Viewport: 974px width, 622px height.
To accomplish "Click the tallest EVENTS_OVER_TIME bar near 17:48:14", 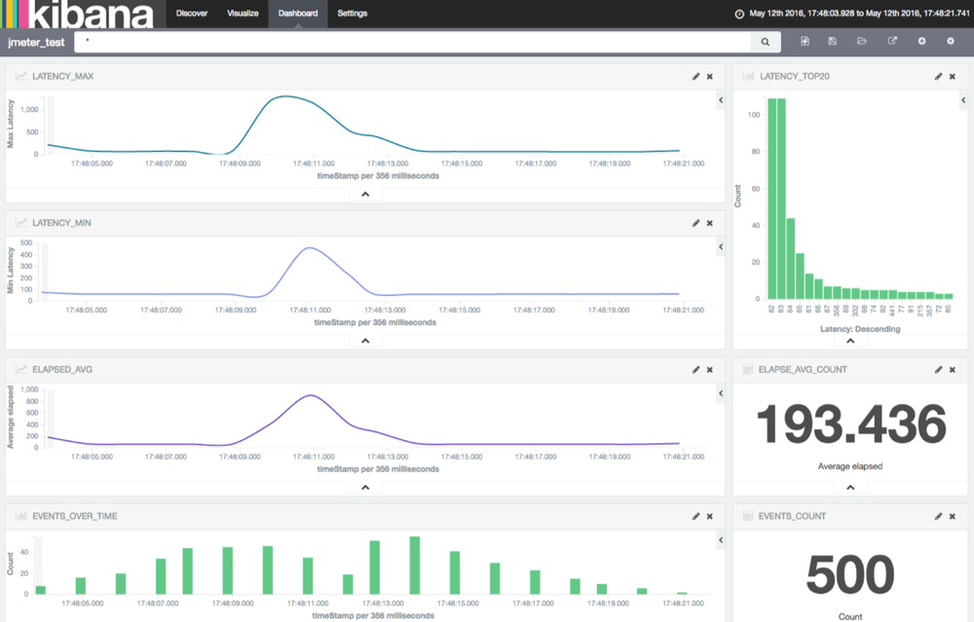I will [415, 565].
